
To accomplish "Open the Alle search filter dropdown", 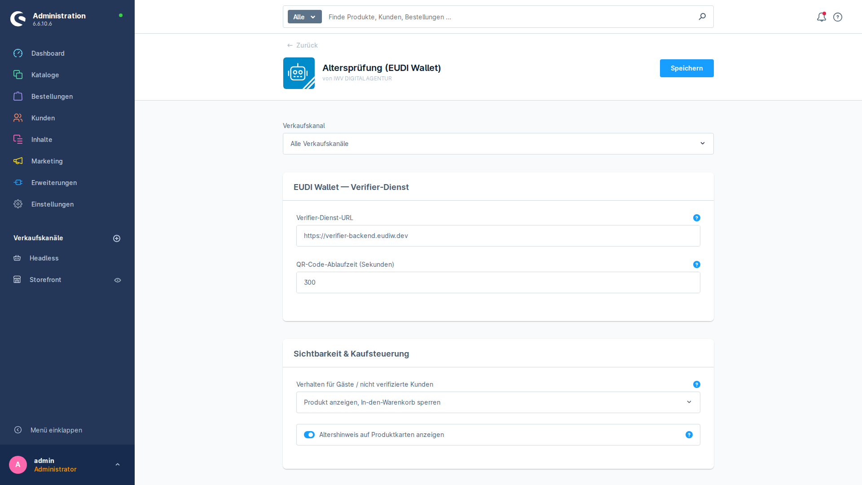I will tap(305, 17).
